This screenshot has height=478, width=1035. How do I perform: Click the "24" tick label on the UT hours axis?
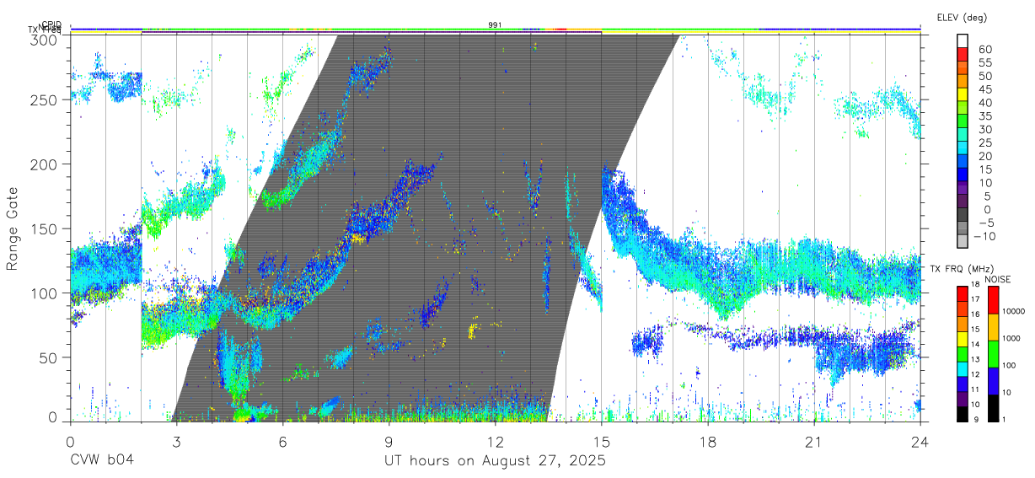pyautogui.click(x=920, y=441)
